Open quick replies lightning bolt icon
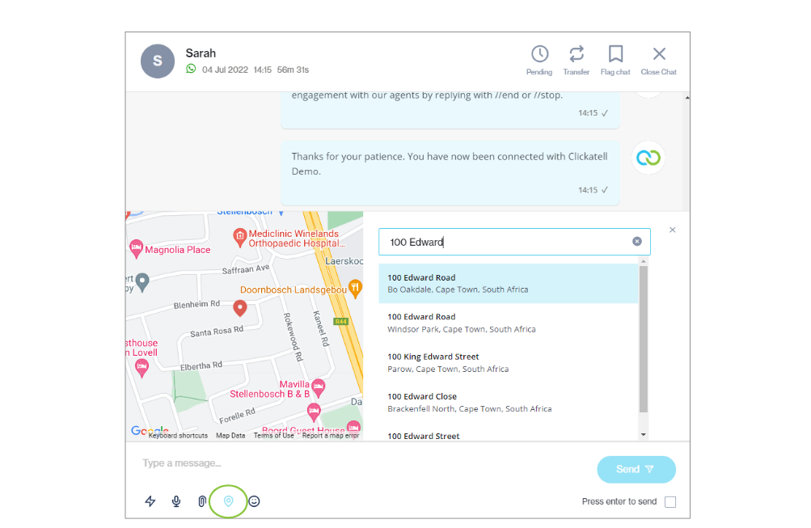 tap(150, 501)
